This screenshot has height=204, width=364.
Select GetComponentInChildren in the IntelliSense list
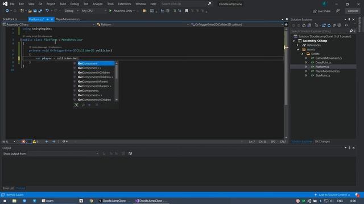[x=94, y=73]
